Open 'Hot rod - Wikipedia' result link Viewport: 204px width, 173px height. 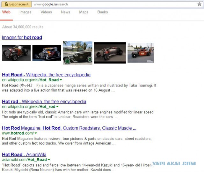[x=44, y=102]
